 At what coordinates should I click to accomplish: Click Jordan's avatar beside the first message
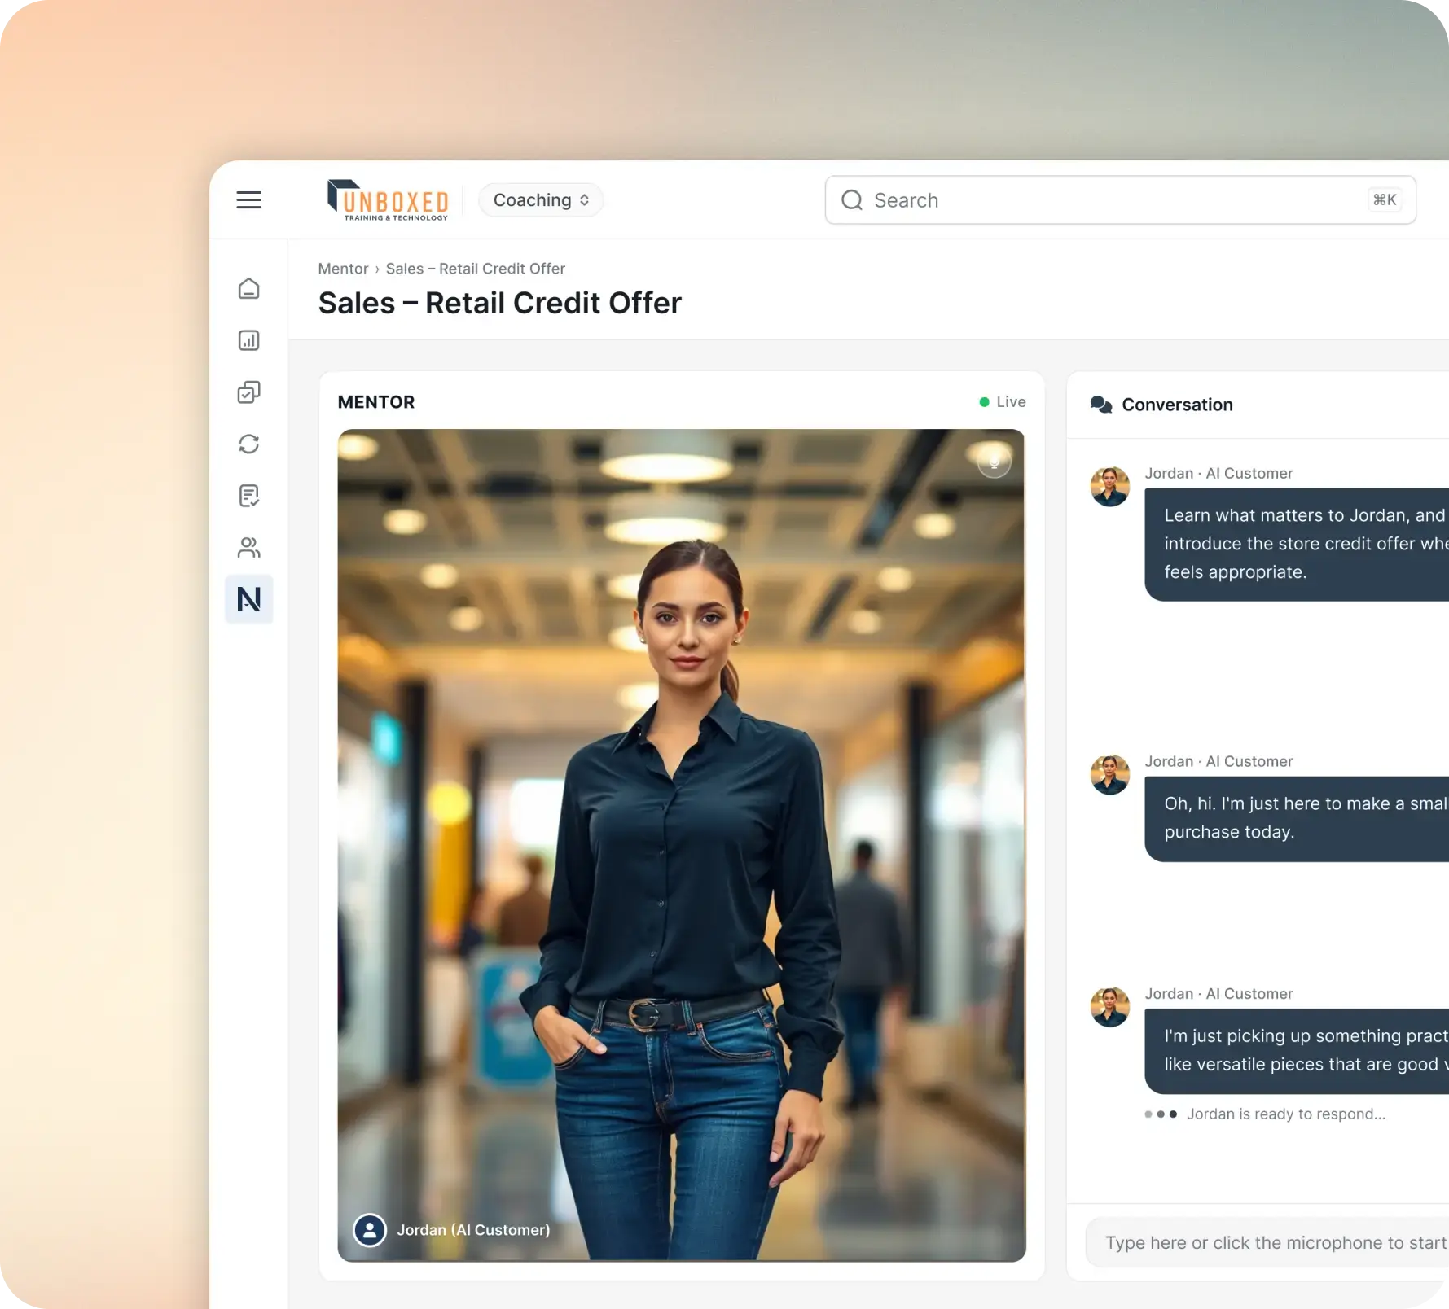click(x=1110, y=487)
